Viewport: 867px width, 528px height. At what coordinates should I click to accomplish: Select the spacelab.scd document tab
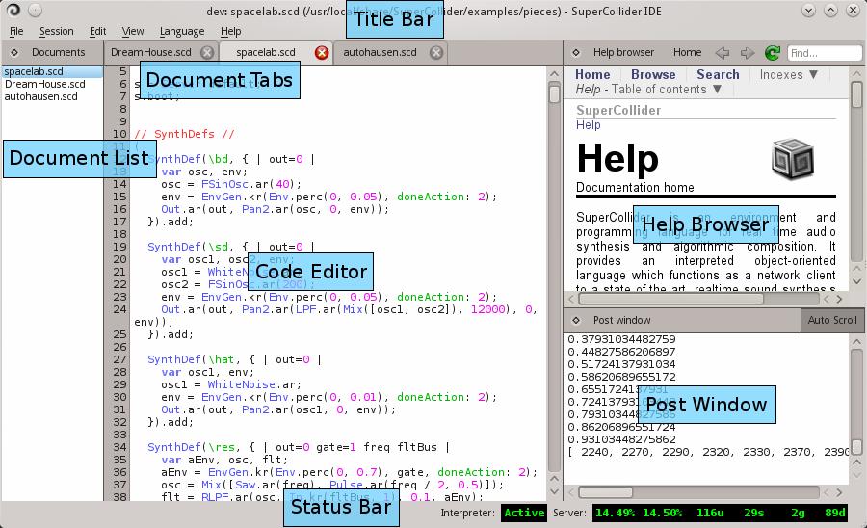(266, 53)
